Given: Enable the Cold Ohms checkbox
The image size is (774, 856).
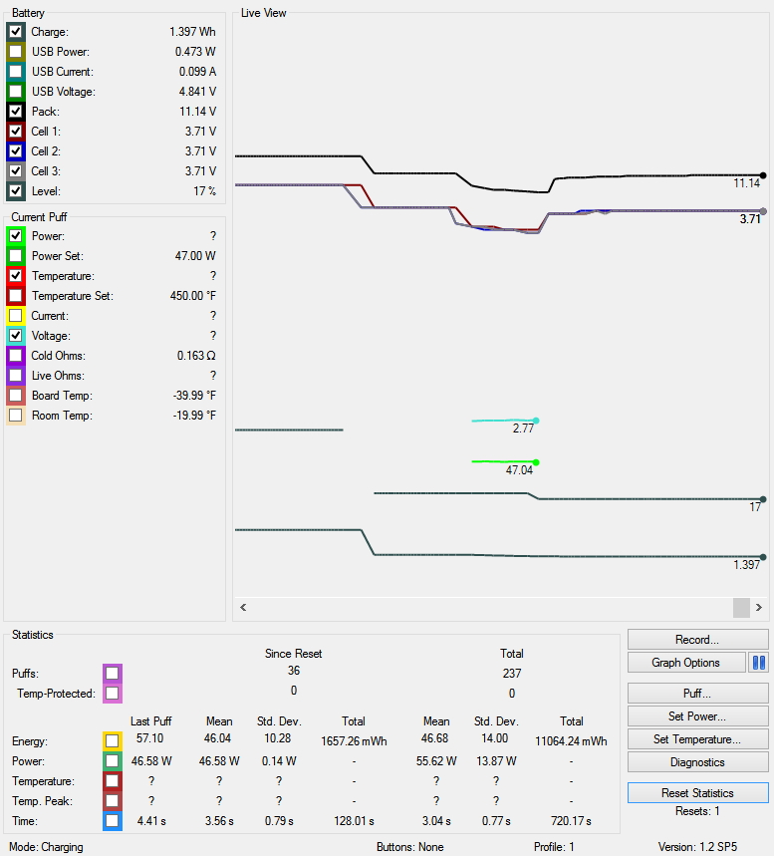Looking at the screenshot, I should (x=16, y=356).
